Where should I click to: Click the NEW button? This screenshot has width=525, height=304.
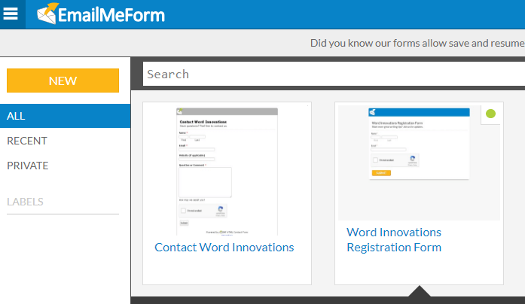[63, 81]
